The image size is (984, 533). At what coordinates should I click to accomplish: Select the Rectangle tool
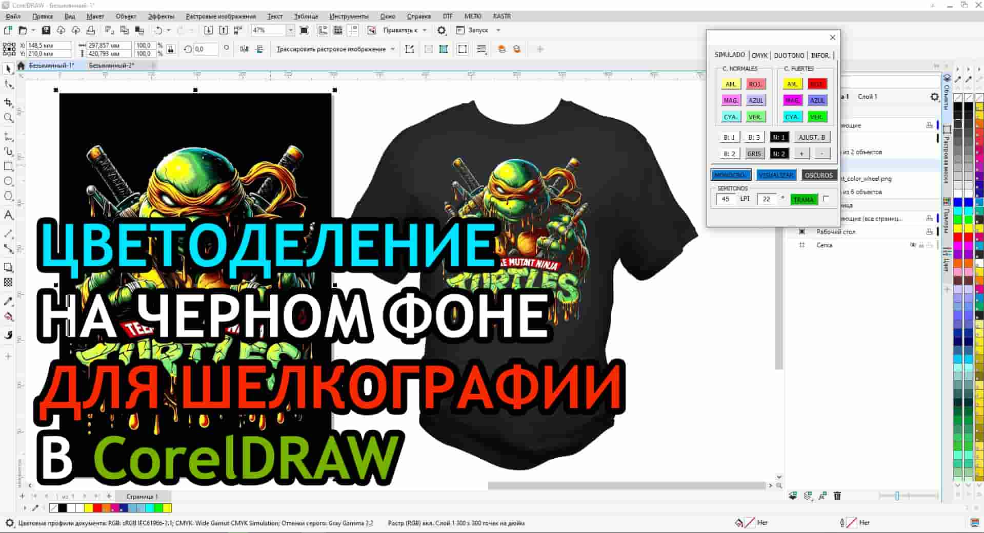coord(8,166)
